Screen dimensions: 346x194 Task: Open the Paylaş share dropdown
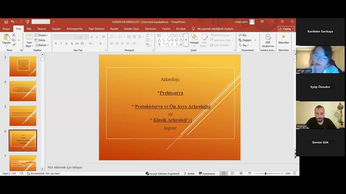point(286,29)
